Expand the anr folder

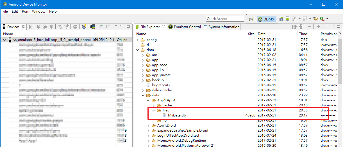coord(143,55)
